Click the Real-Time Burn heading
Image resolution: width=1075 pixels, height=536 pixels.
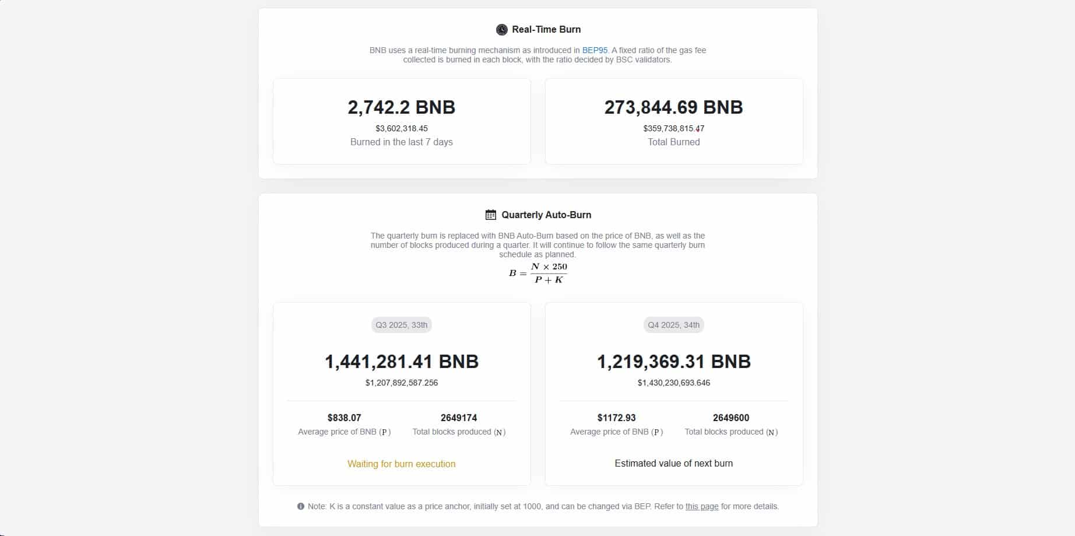coord(546,30)
